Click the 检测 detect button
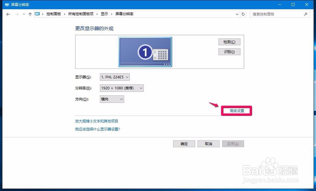 [229, 42]
